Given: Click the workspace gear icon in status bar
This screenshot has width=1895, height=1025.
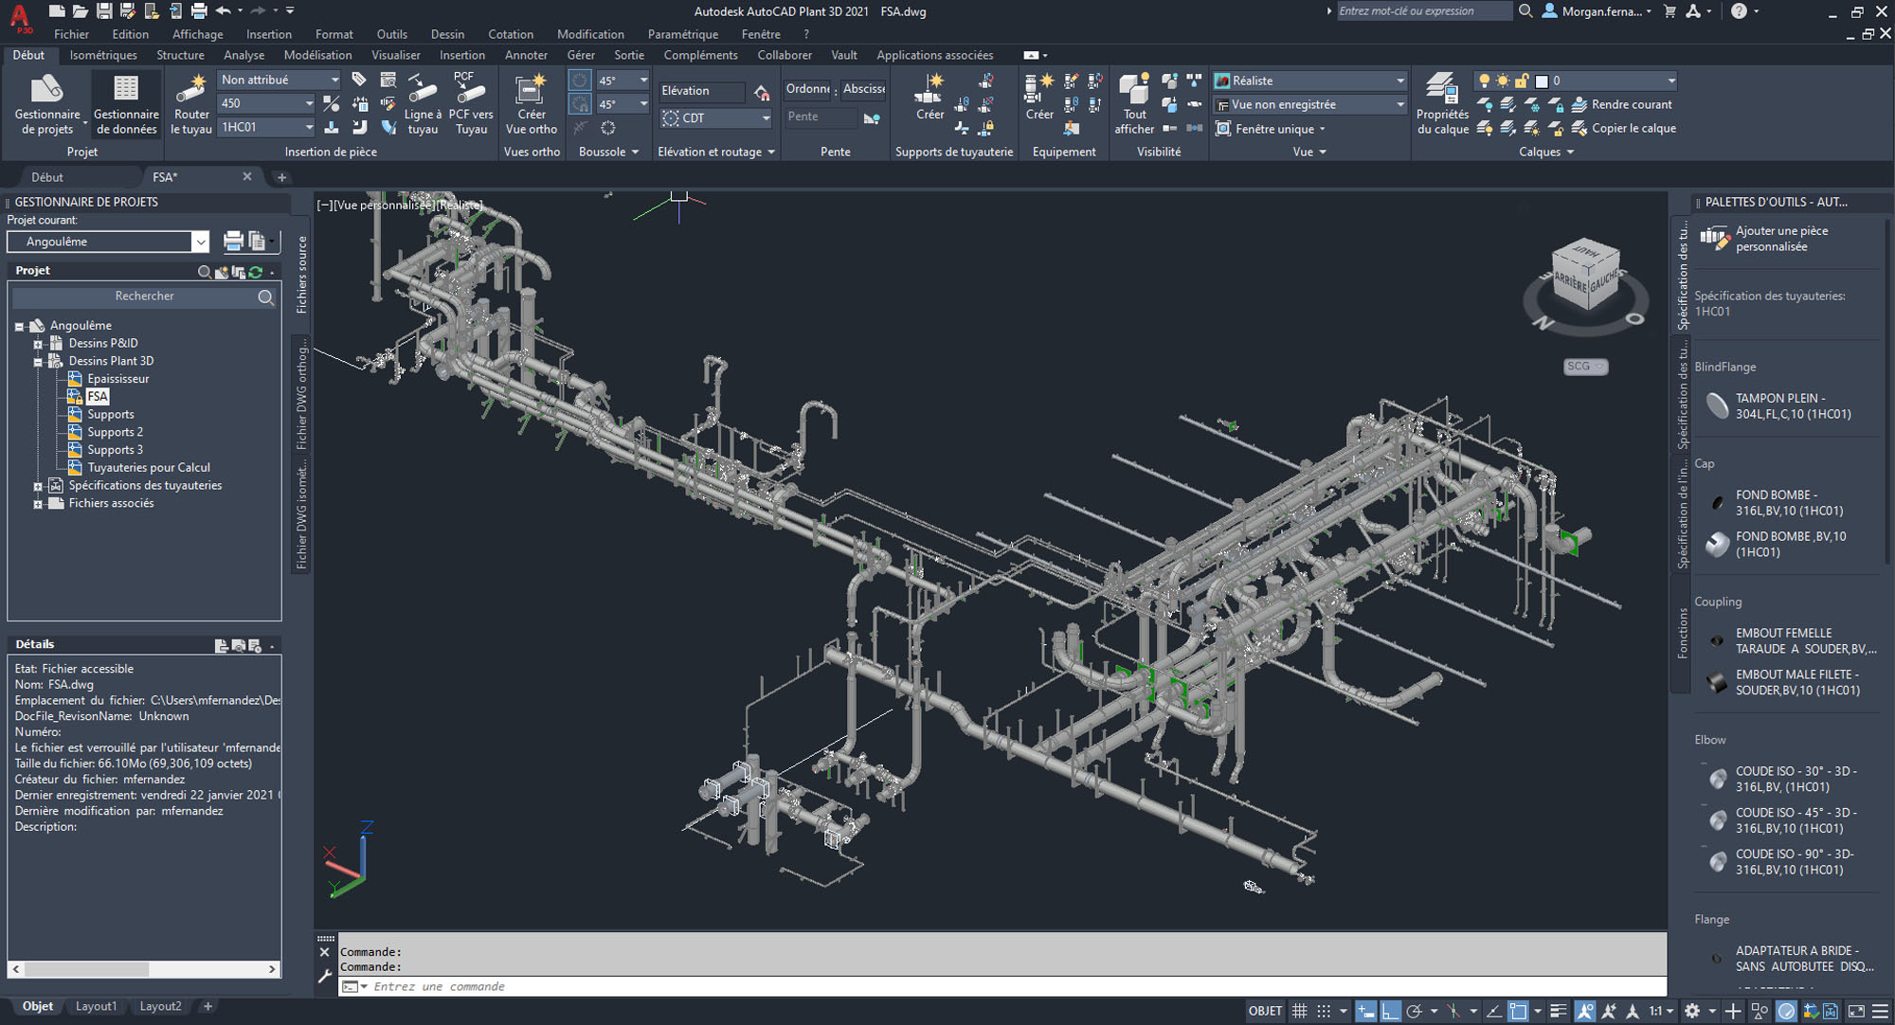Looking at the screenshot, I should point(1692,1011).
